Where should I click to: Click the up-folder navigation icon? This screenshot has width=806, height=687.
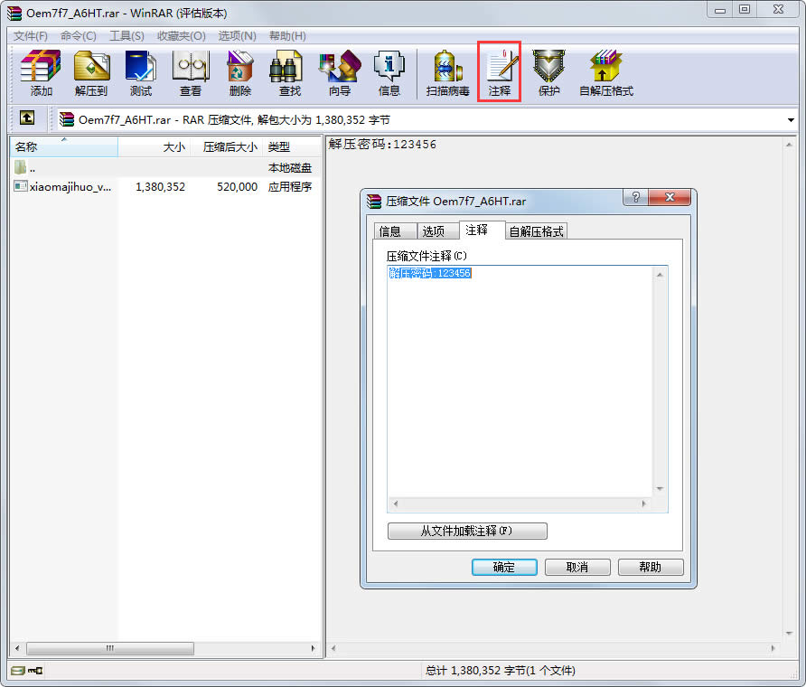[x=27, y=118]
